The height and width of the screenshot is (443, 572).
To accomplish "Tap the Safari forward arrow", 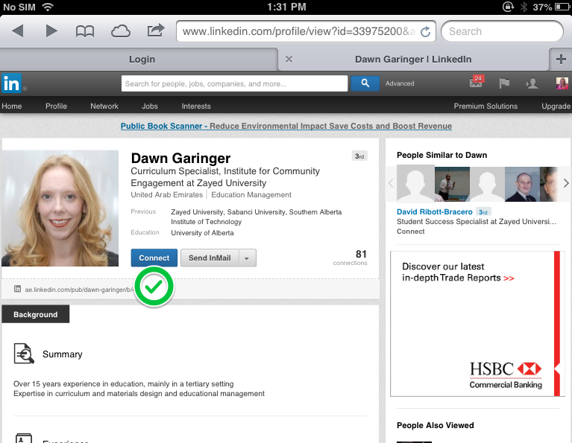I will (51, 31).
